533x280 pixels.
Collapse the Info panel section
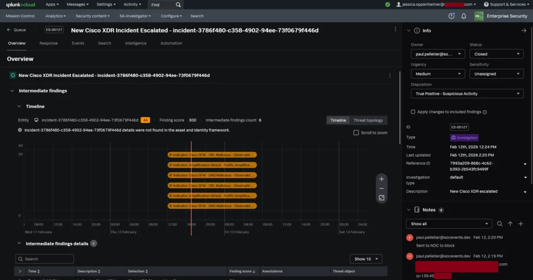tap(409, 31)
